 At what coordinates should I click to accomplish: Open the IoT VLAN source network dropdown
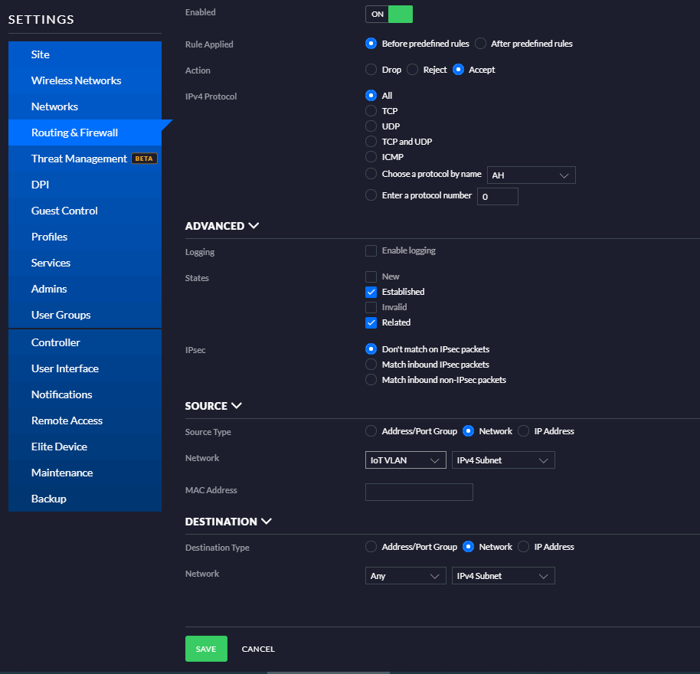(x=405, y=460)
